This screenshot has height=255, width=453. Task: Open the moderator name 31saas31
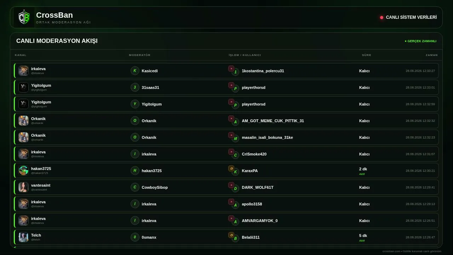click(x=150, y=87)
